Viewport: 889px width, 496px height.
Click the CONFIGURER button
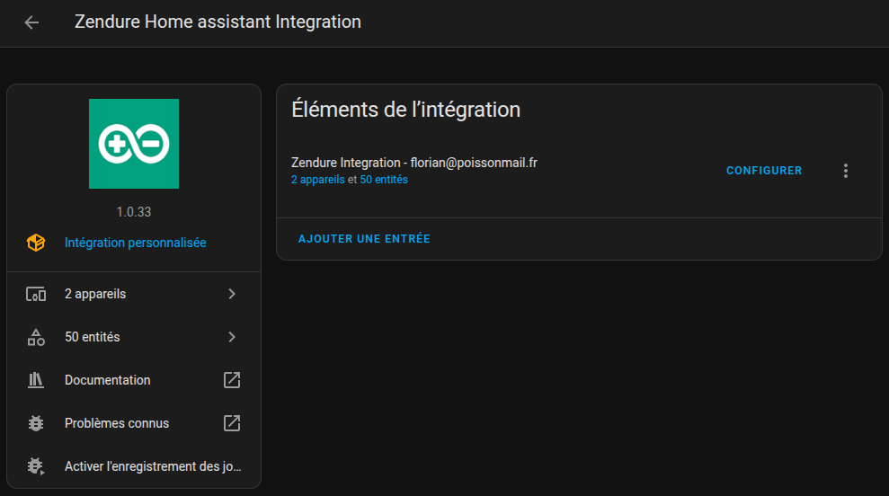[764, 171]
